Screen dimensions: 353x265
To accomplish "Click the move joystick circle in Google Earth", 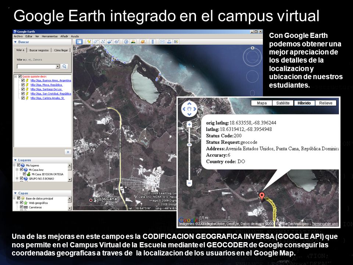I will (252, 76).
